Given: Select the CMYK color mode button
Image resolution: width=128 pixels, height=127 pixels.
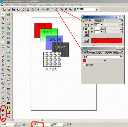Looking at the screenshot, I should pos(86,25).
